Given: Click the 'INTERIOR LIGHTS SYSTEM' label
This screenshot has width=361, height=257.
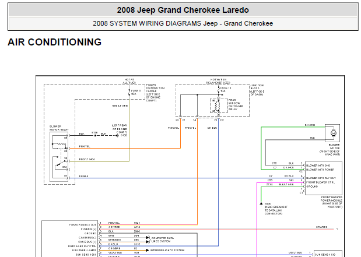Looking at the screenshot, I should [167, 250].
